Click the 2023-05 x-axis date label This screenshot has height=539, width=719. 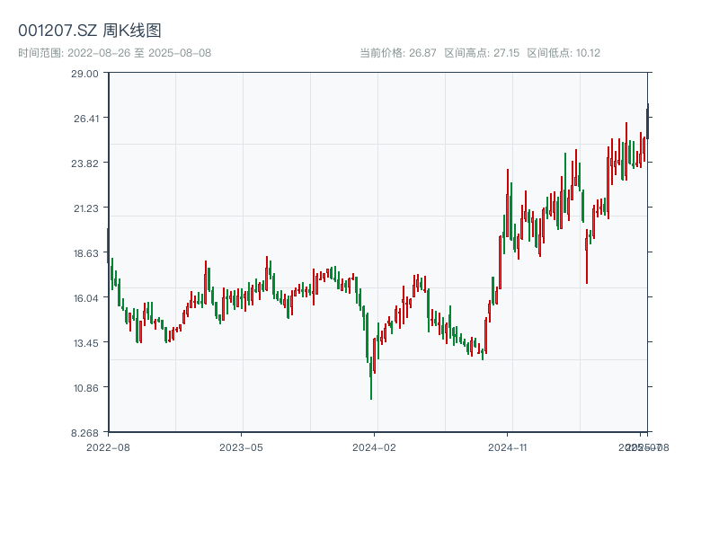pos(241,446)
